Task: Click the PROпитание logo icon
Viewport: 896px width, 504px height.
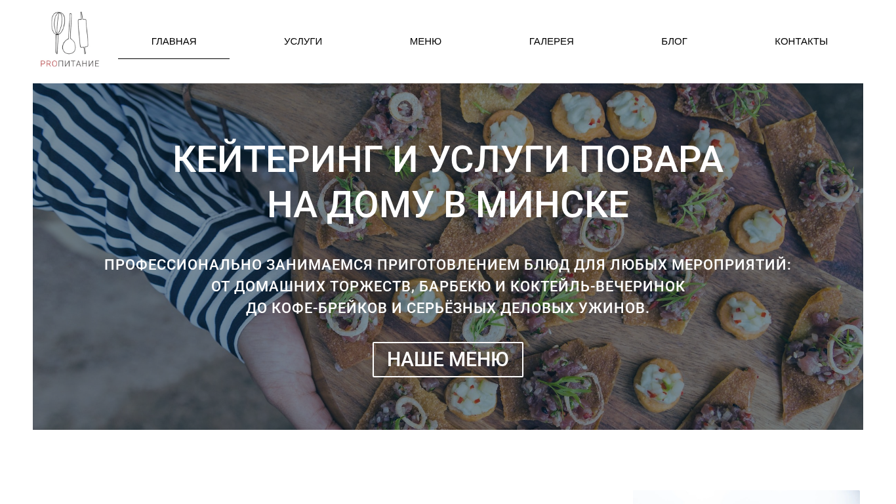Action: pos(70,40)
